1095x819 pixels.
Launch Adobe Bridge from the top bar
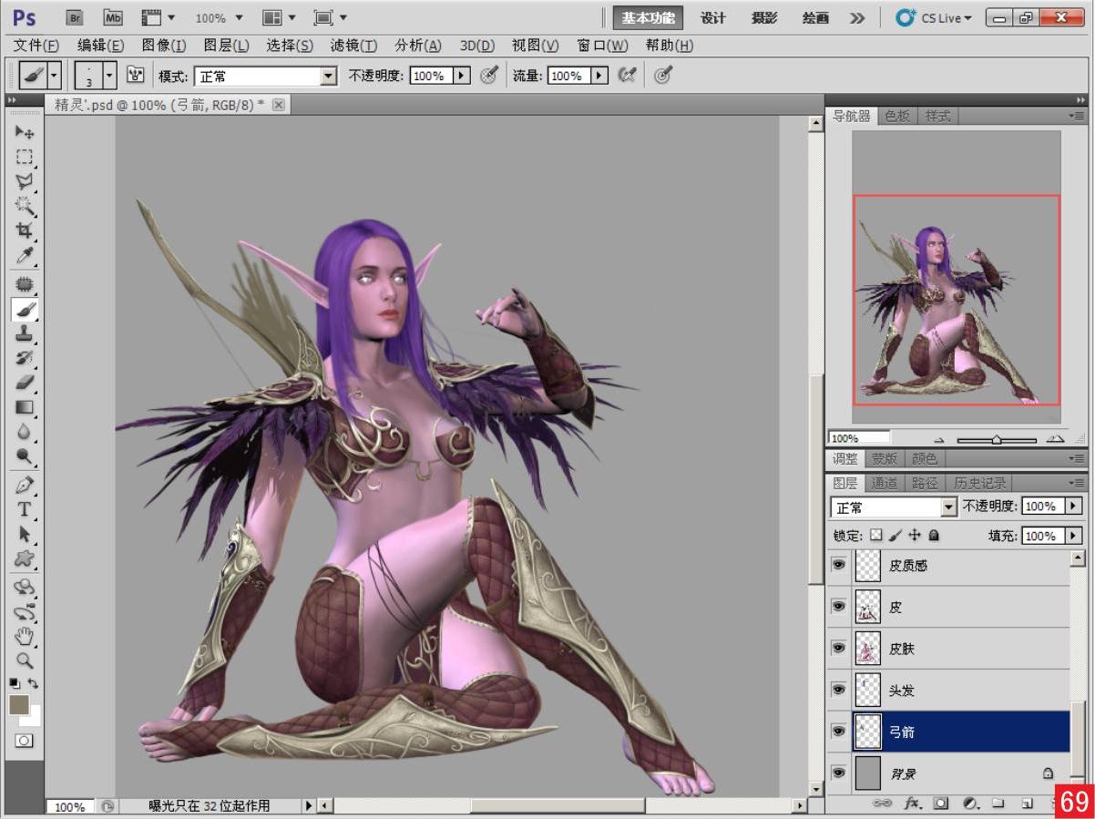[x=76, y=17]
